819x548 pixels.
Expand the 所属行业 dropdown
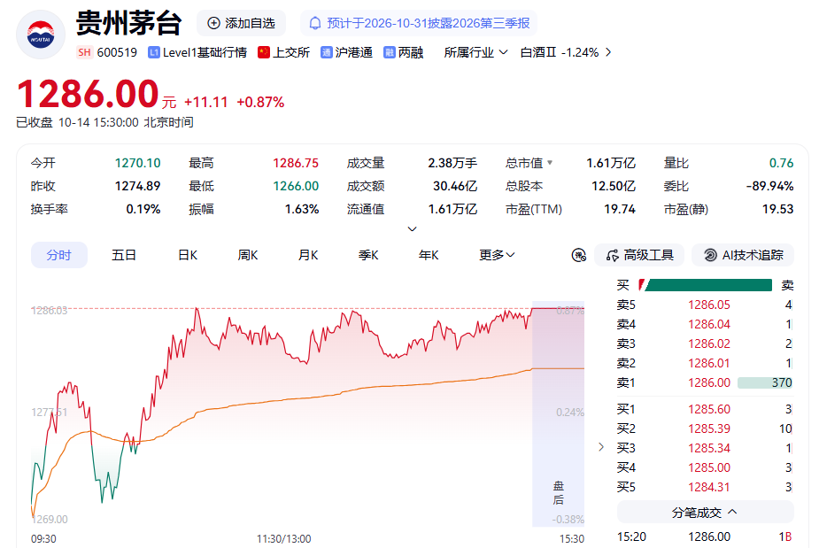click(475, 52)
